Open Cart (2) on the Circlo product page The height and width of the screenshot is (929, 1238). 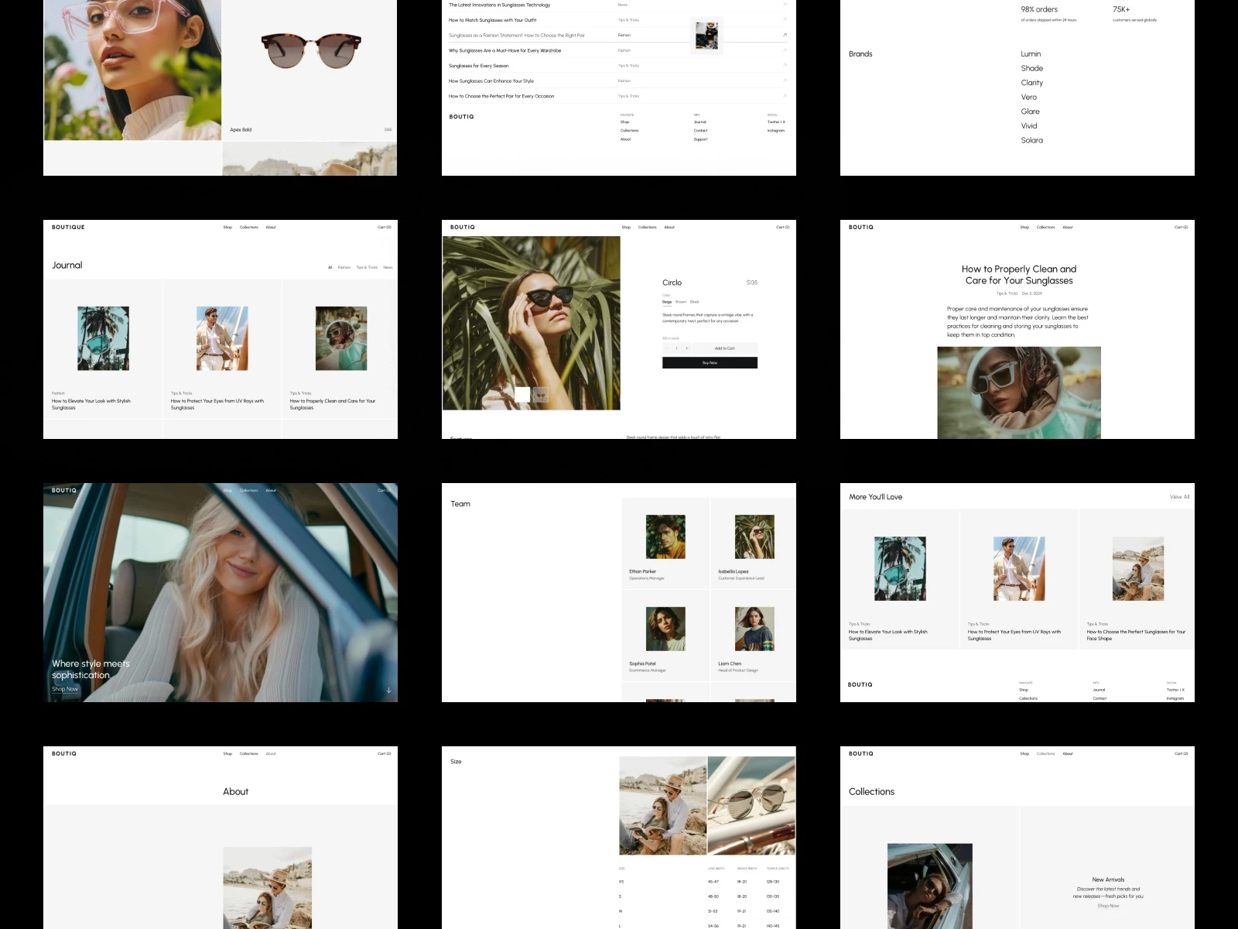coord(783,227)
